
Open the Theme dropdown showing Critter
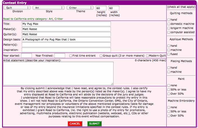click(x=80, y=8)
